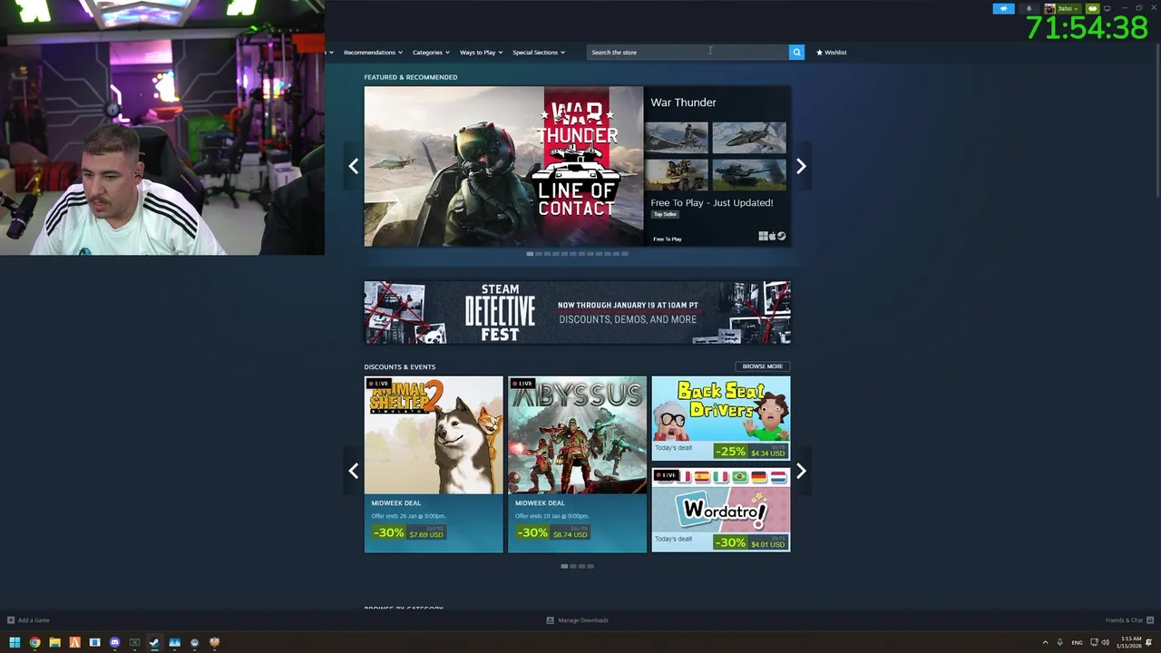Select first featured carousel page indicator

pyautogui.click(x=530, y=254)
